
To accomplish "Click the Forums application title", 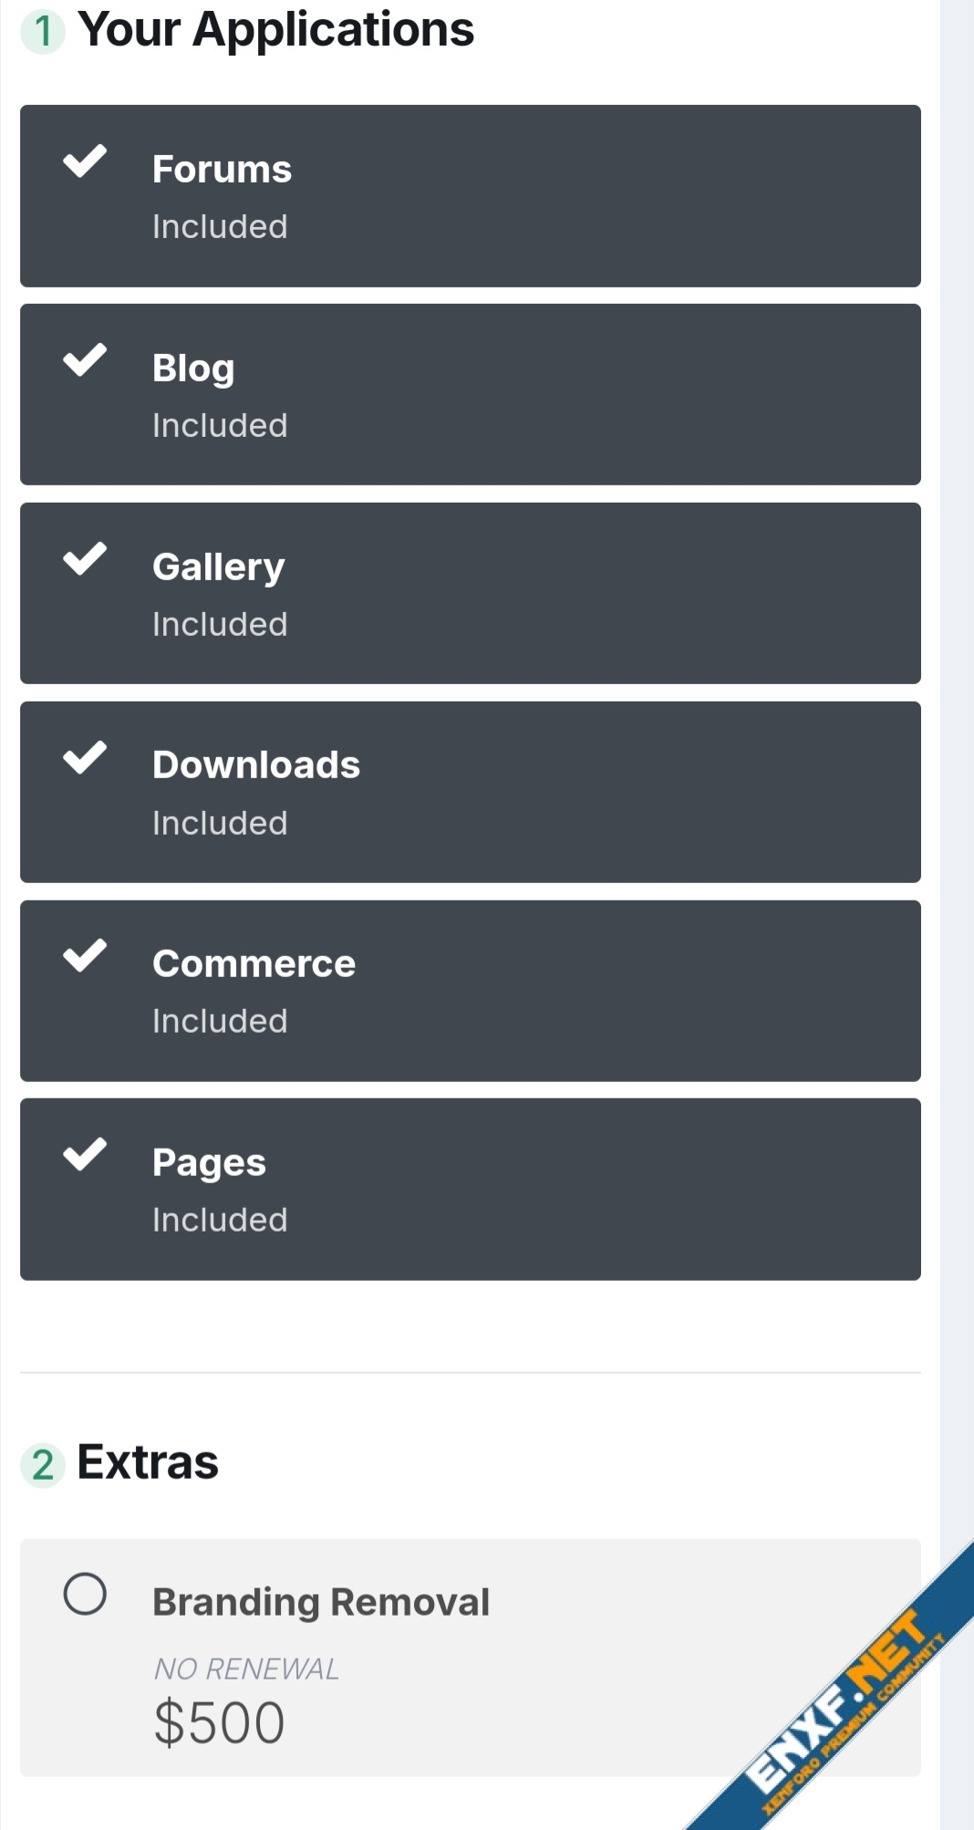I will [222, 170].
